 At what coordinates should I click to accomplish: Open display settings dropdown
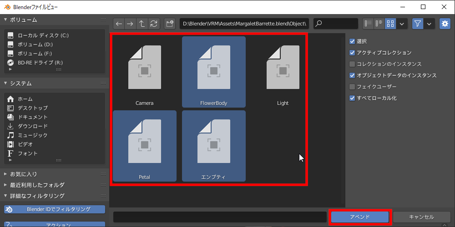(402, 24)
